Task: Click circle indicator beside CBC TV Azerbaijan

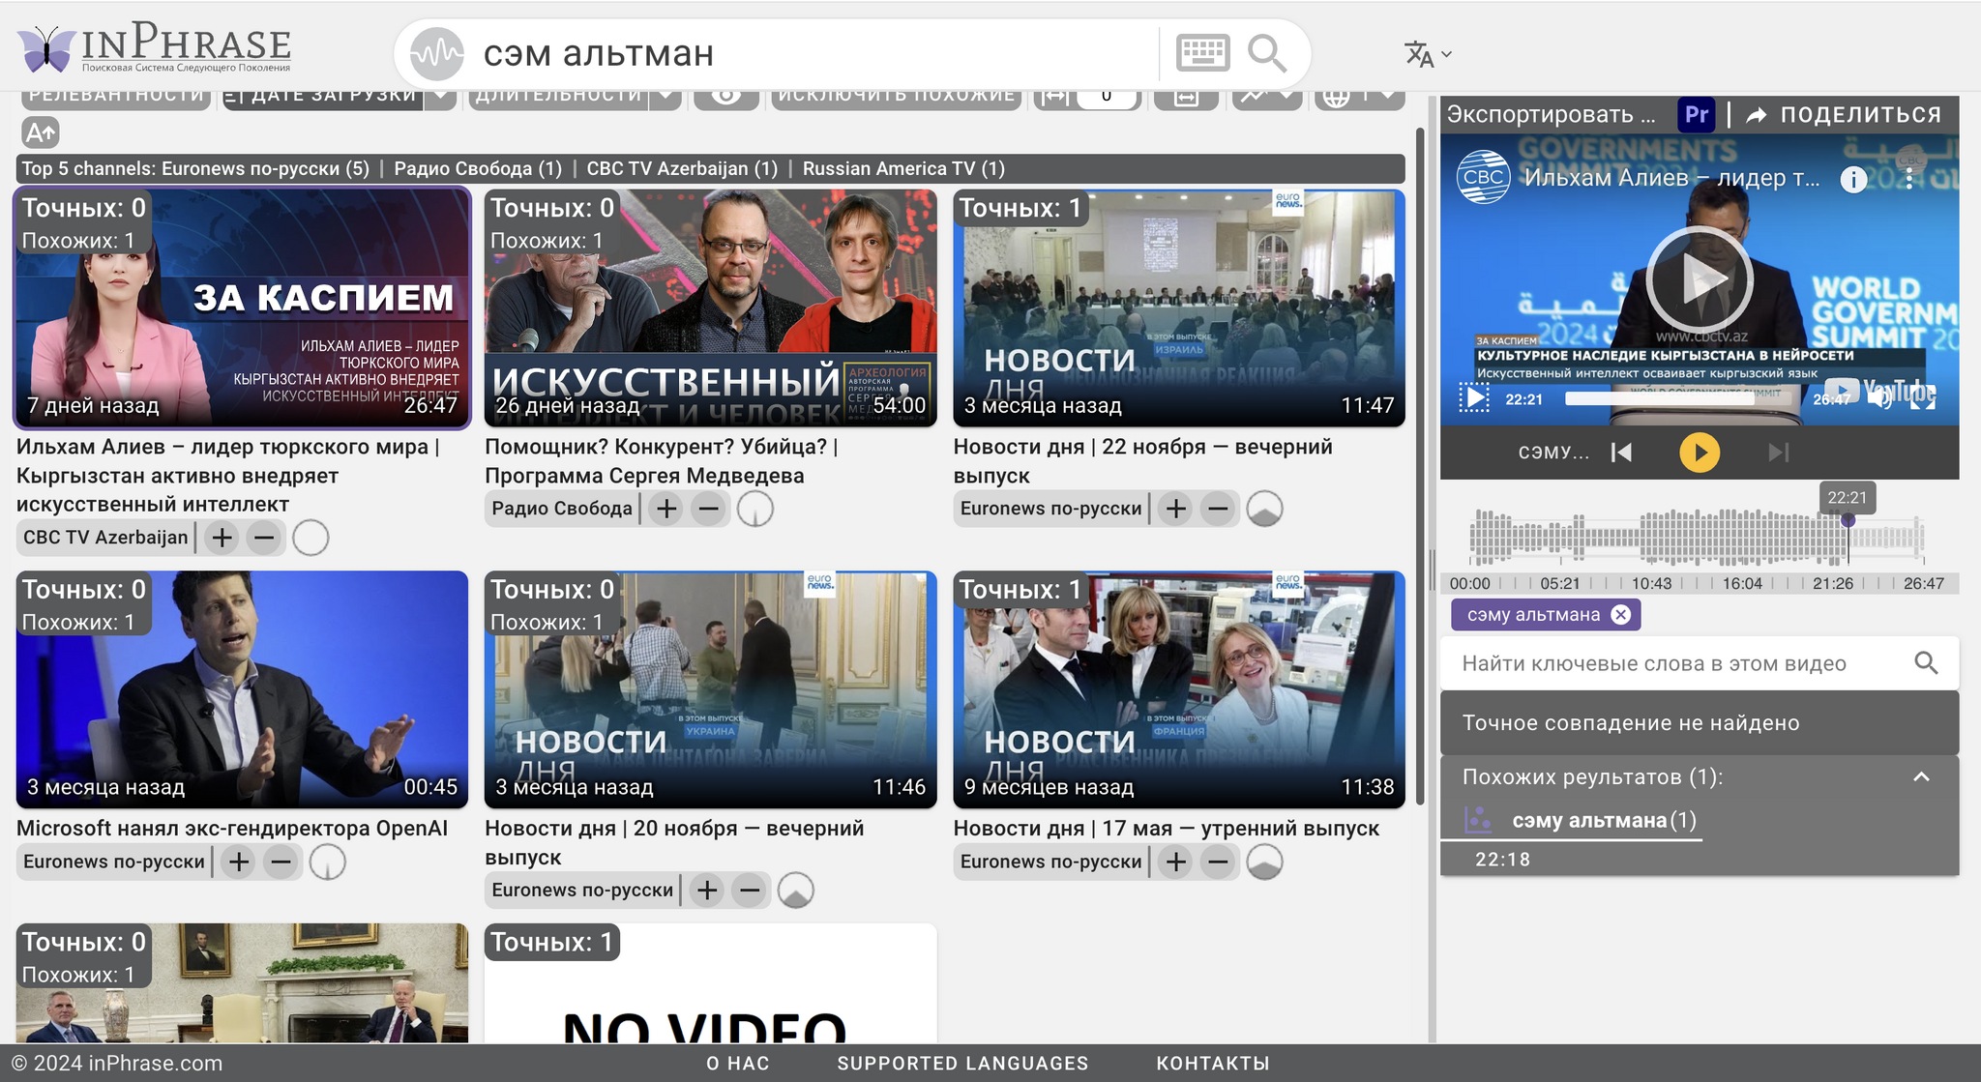Action: click(x=310, y=538)
